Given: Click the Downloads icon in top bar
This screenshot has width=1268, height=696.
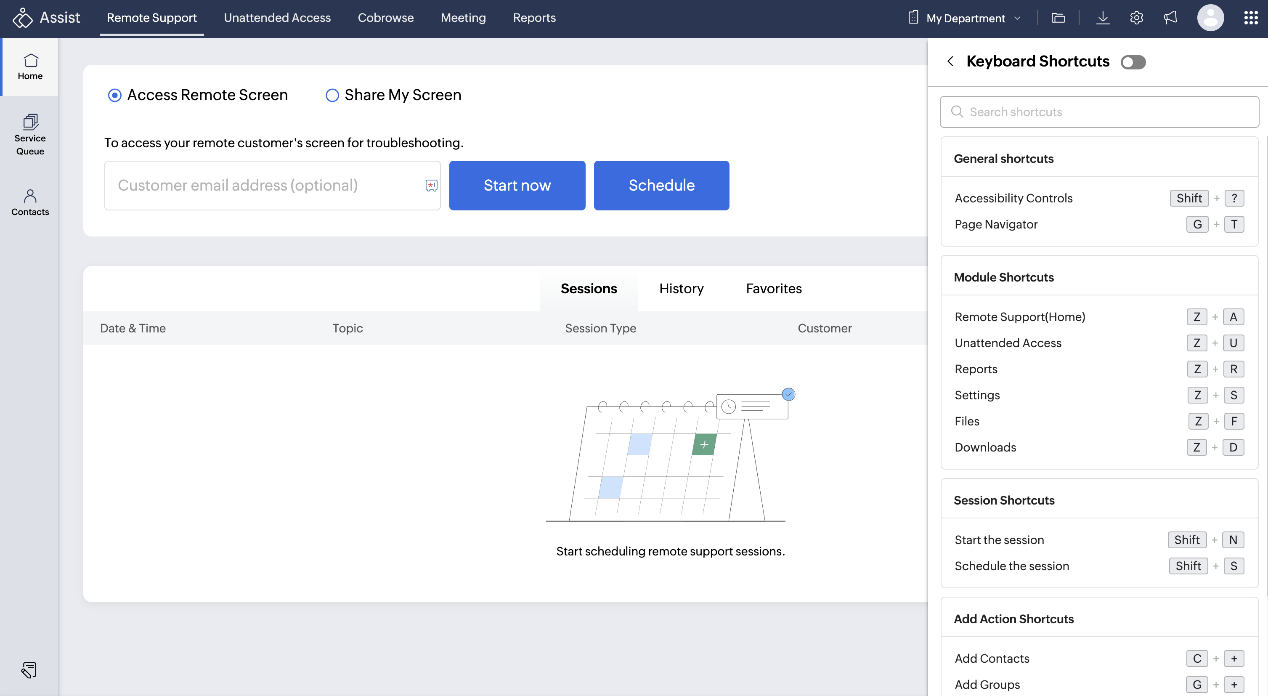Looking at the screenshot, I should pyautogui.click(x=1103, y=18).
